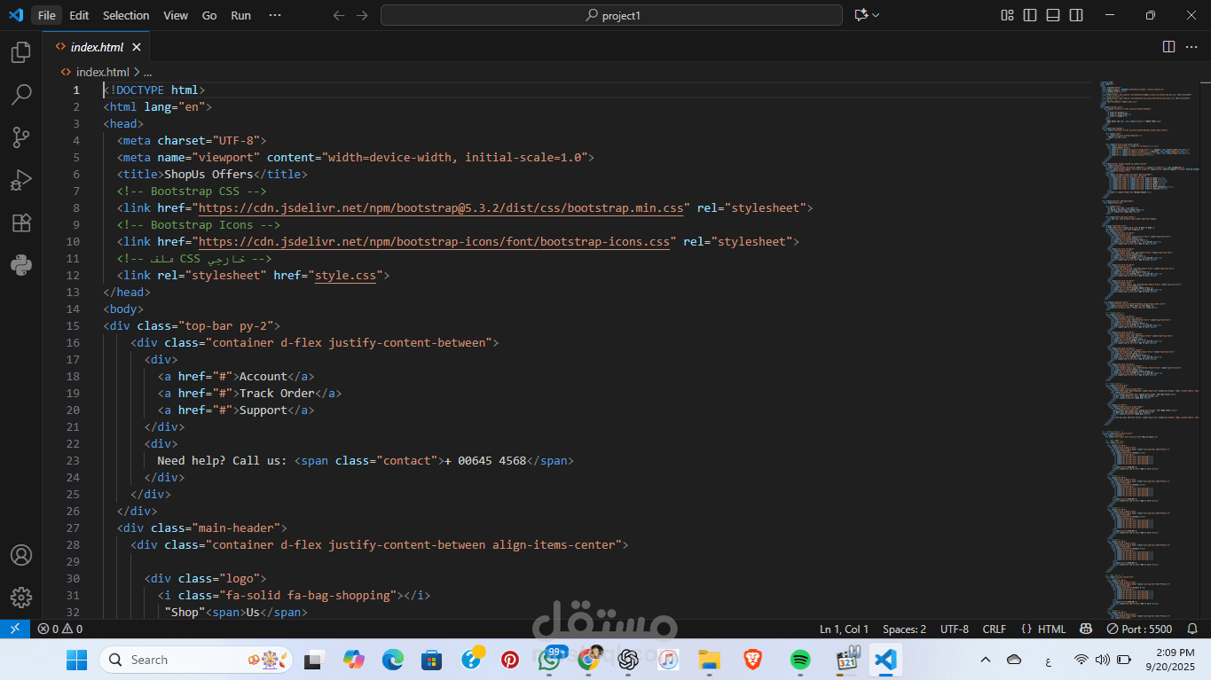Follow the style.css link on line 12
The image size is (1211, 680).
tap(345, 275)
